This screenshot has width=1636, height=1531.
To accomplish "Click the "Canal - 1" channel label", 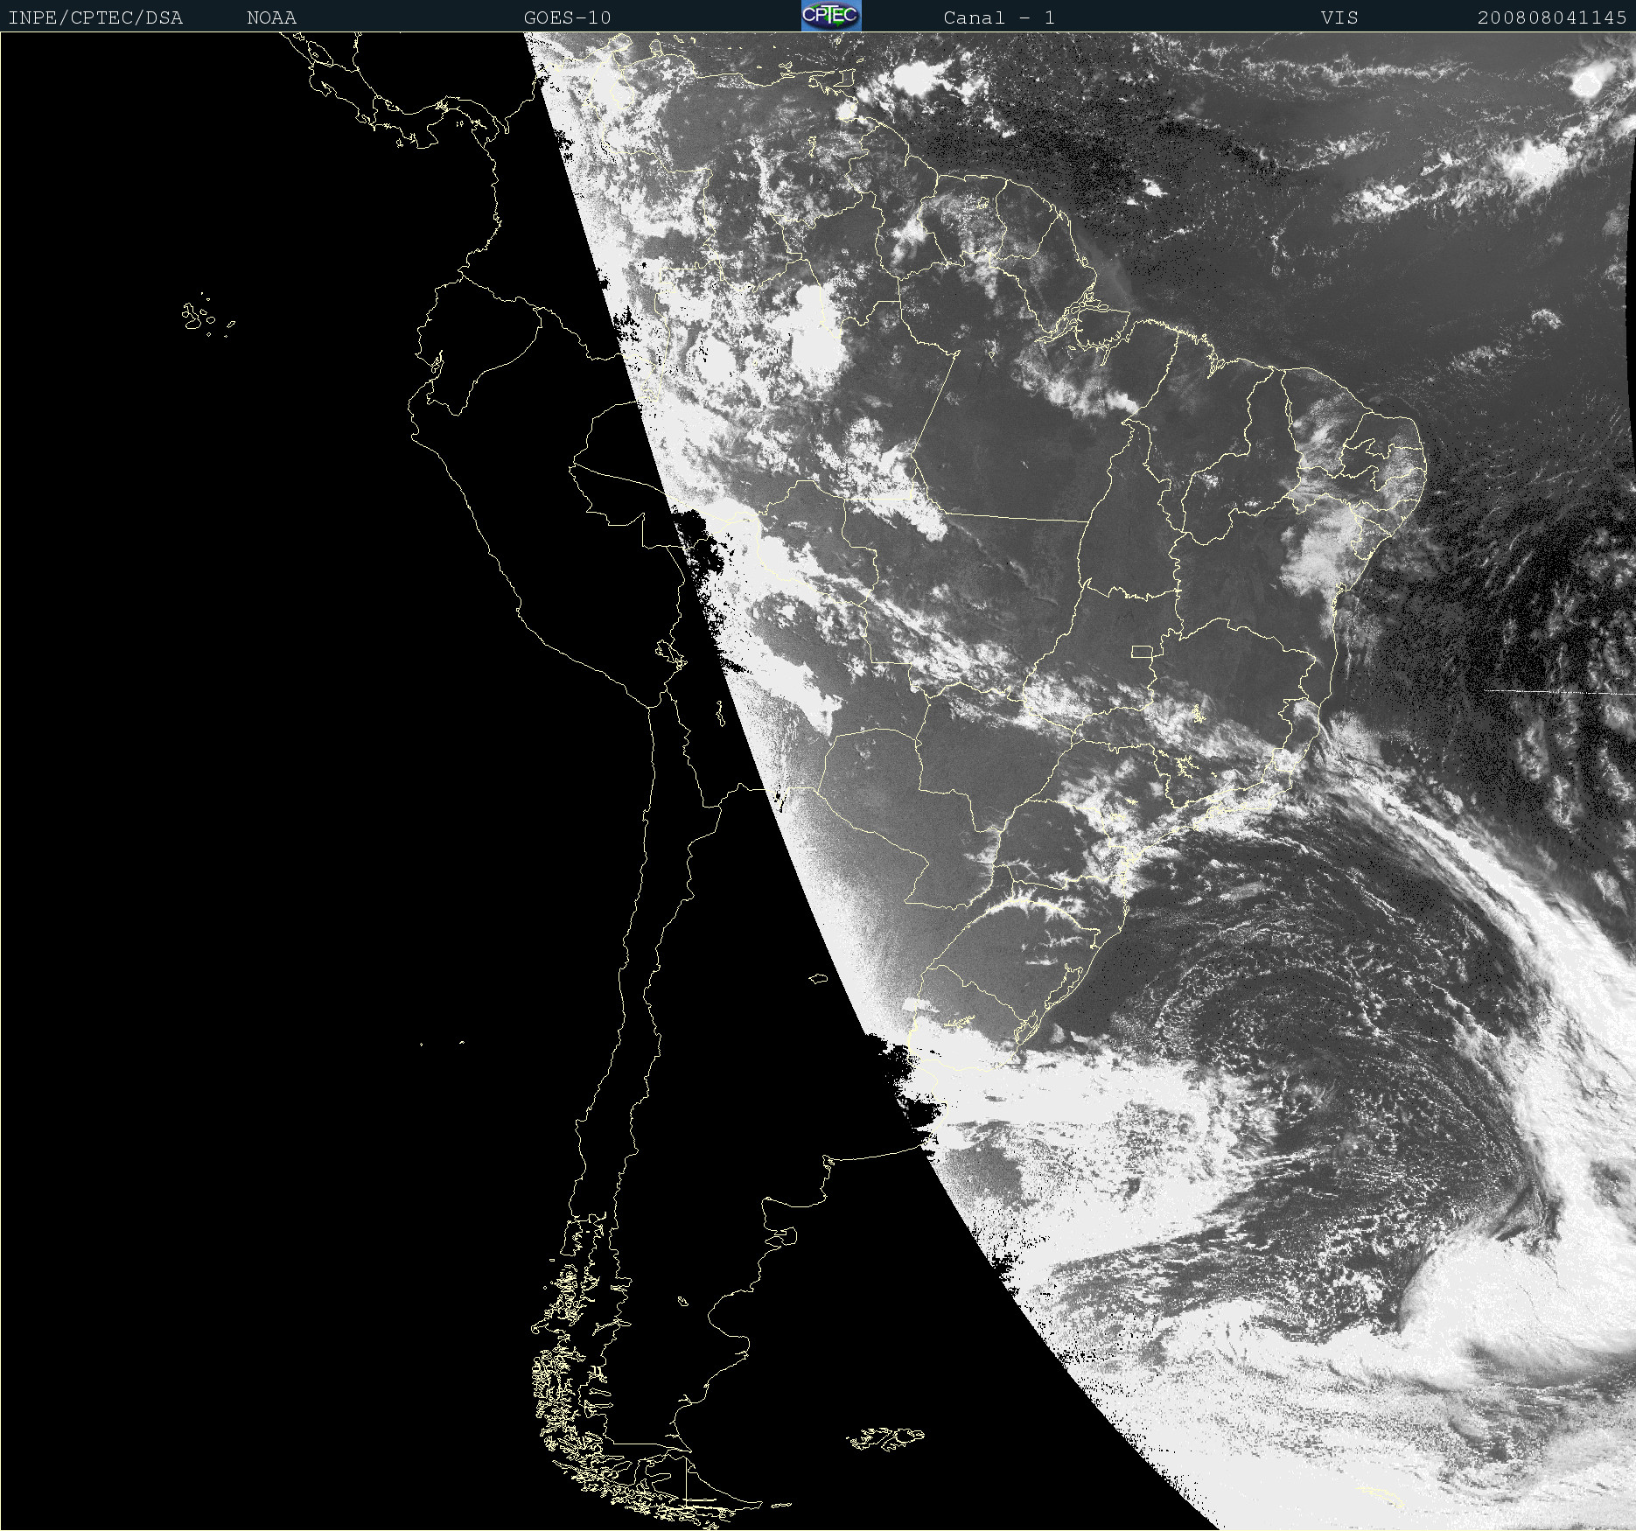I will click(999, 17).
